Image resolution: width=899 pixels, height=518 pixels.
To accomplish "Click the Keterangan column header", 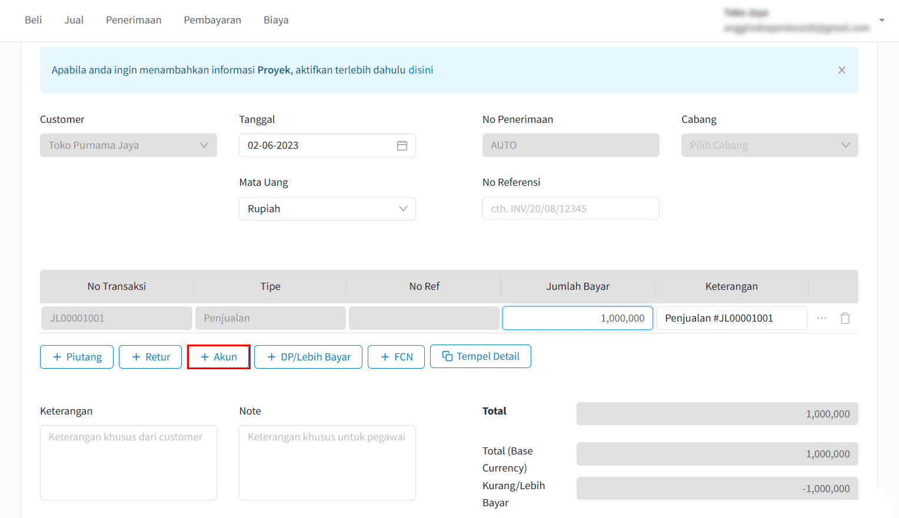I will point(731,286).
